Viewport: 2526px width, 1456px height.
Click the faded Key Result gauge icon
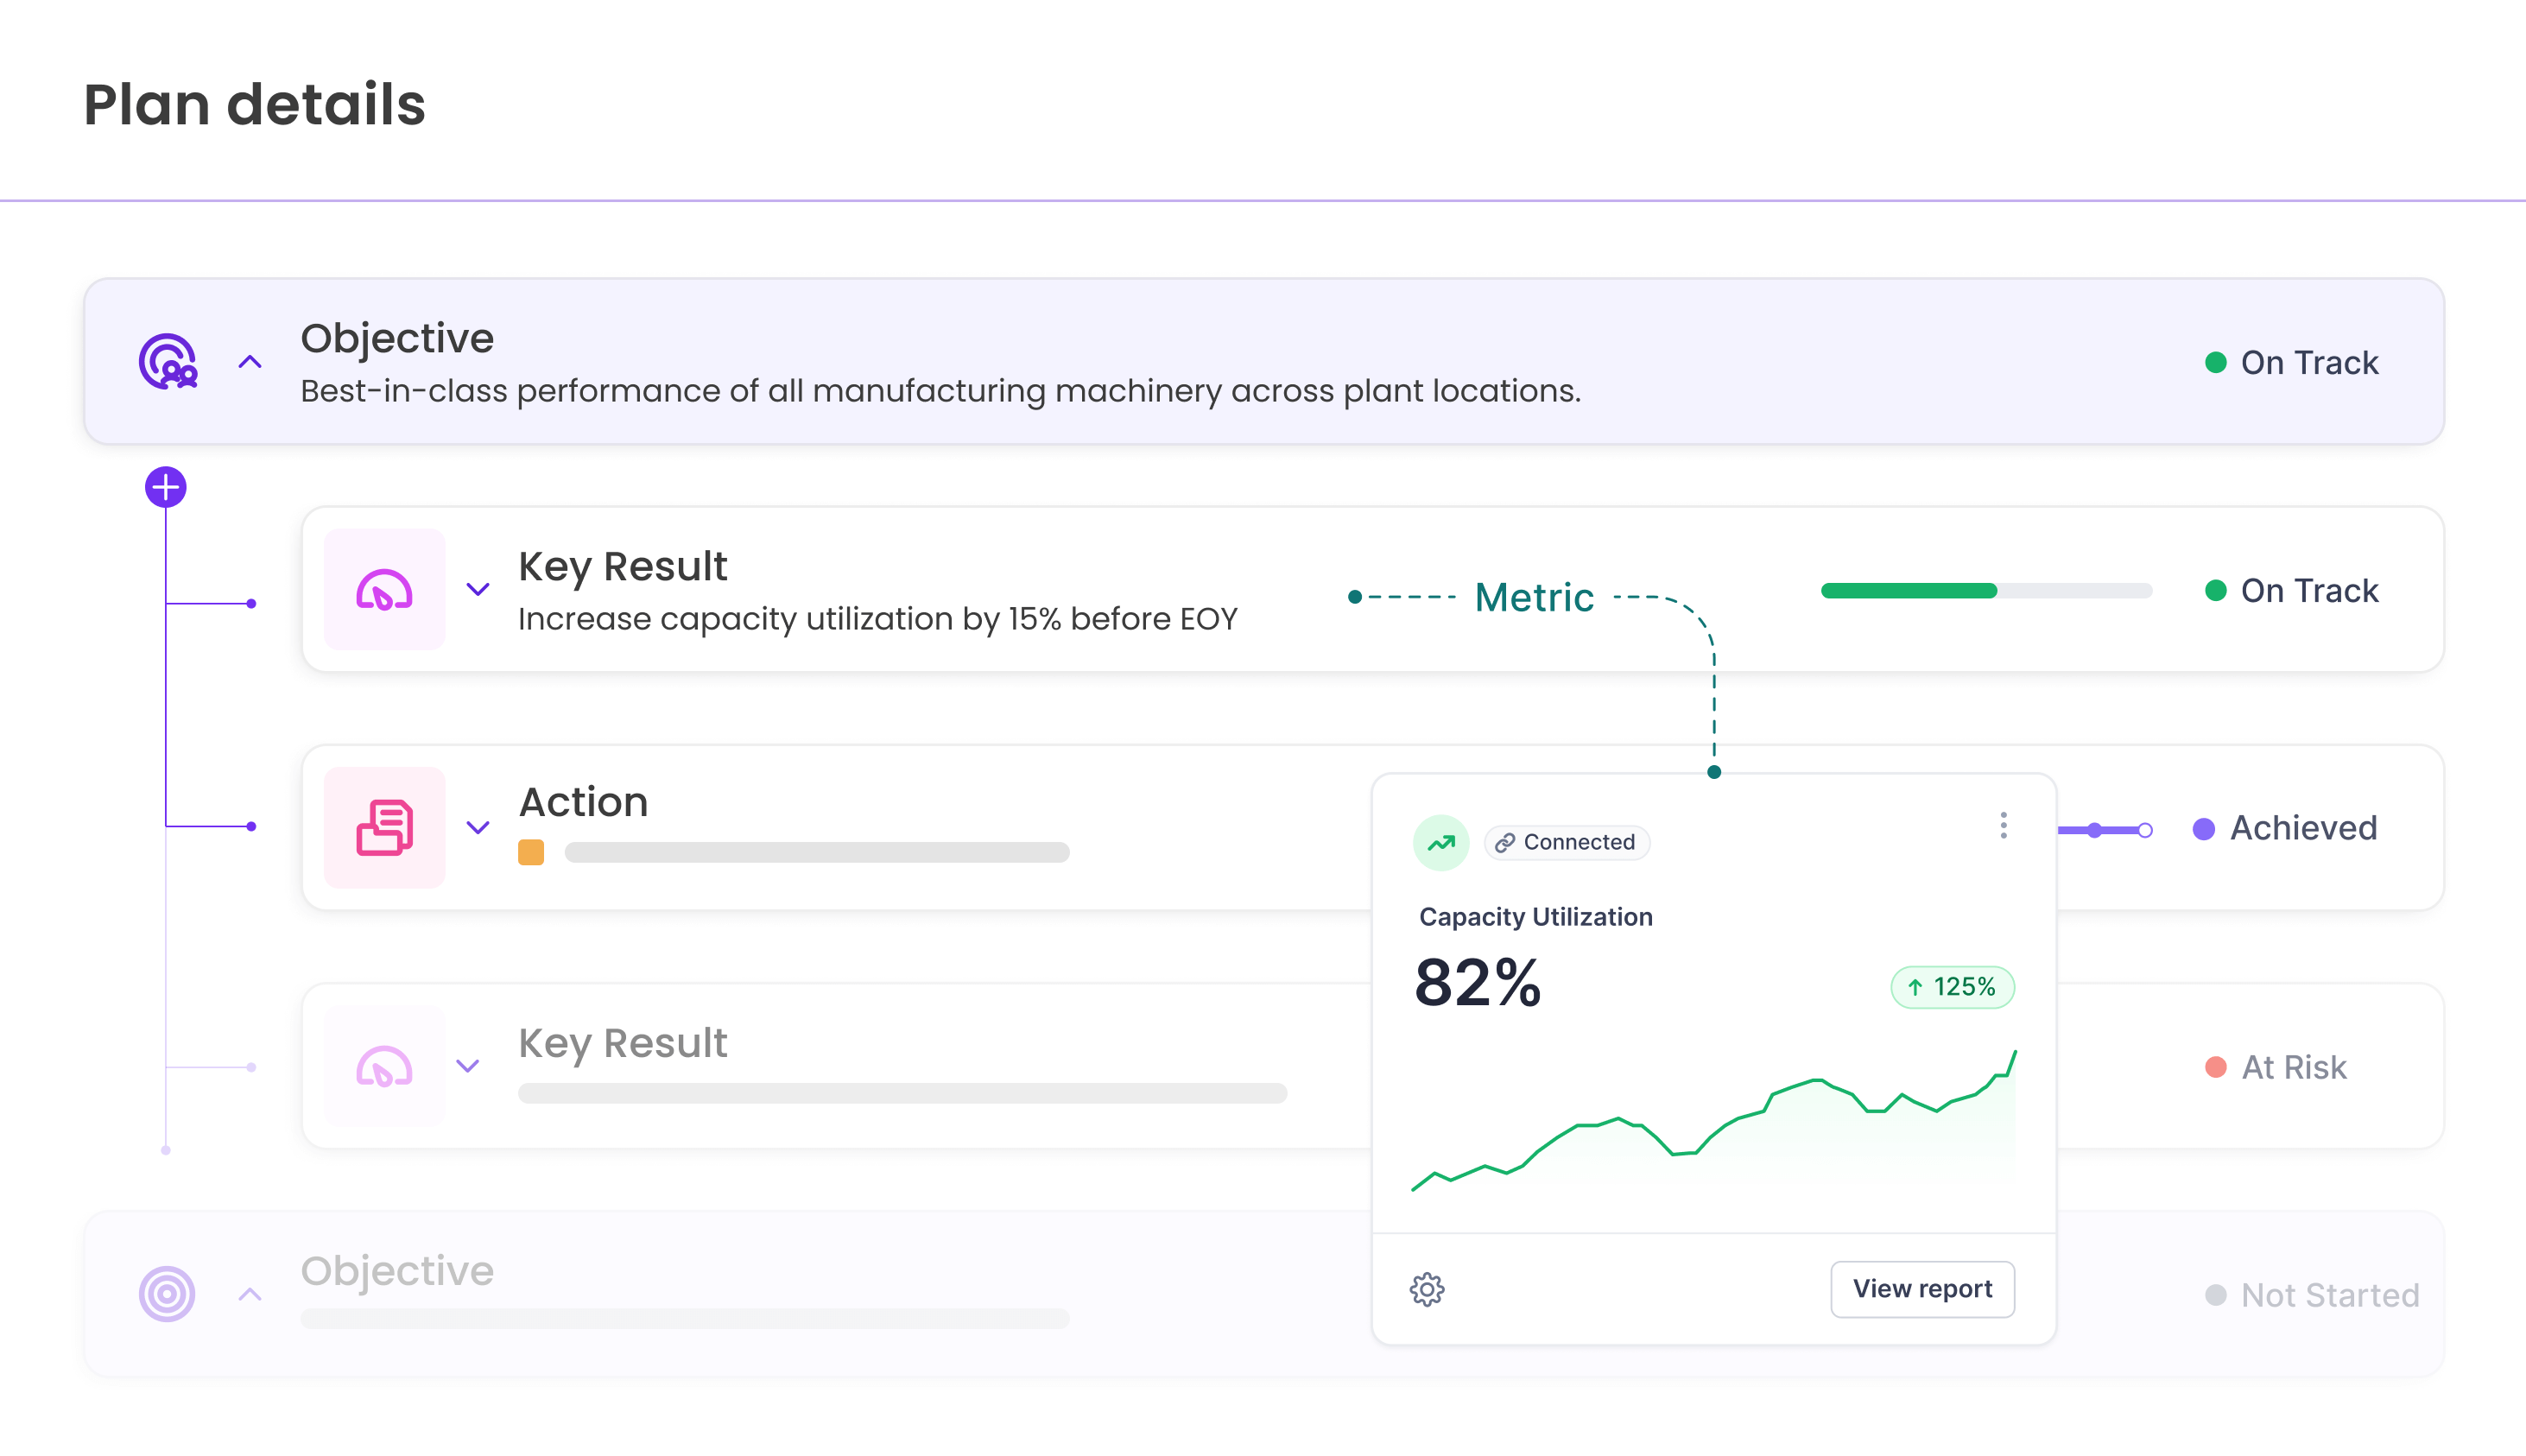point(384,1066)
